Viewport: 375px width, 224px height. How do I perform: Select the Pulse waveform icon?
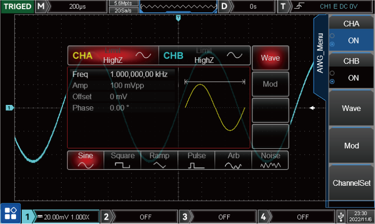tap(196, 160)
